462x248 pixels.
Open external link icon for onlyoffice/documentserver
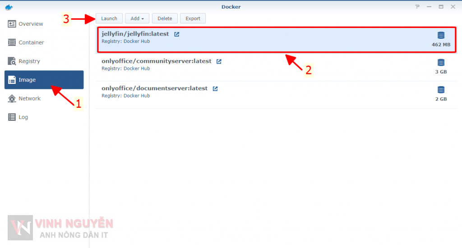pyautogui.click(x=215, y=89)
